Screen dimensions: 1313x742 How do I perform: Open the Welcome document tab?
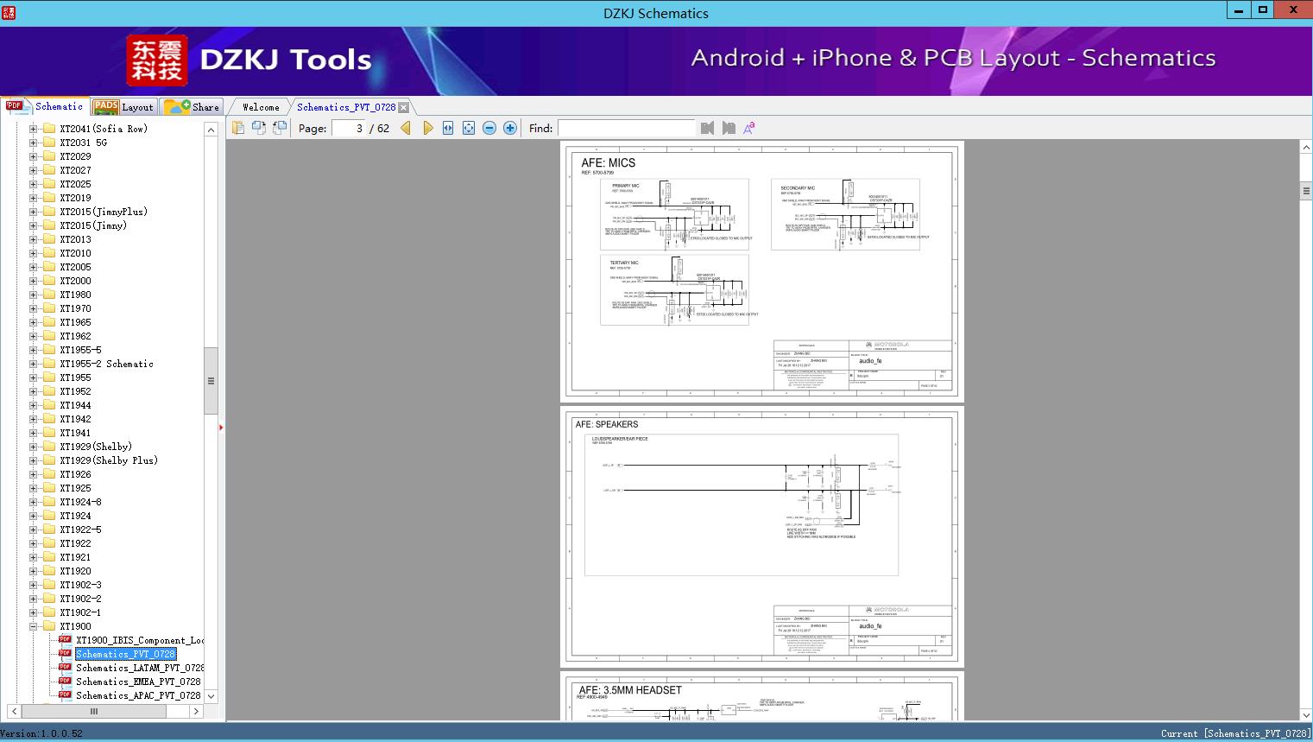coord(261,107)
